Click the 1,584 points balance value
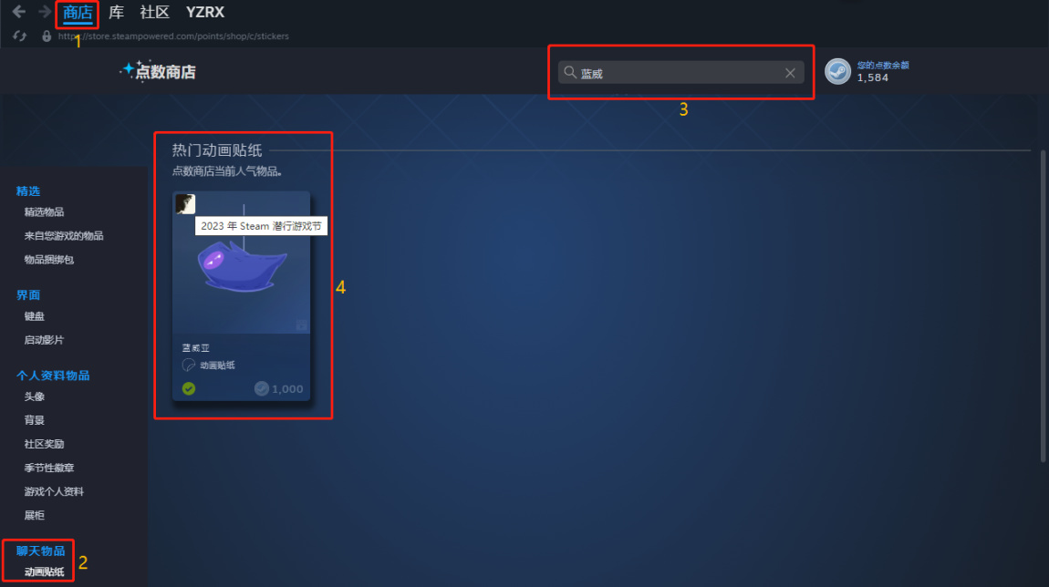 point(872,77)
